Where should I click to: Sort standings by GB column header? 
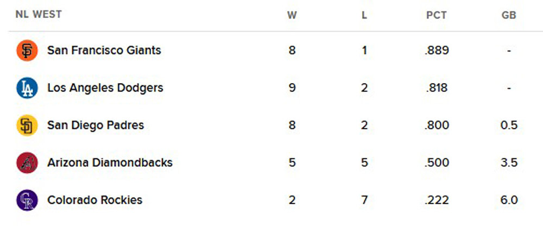tap(509, 15)
